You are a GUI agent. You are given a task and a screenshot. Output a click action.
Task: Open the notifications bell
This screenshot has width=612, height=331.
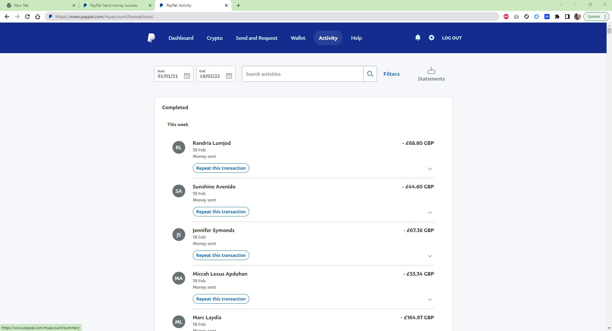418,38
